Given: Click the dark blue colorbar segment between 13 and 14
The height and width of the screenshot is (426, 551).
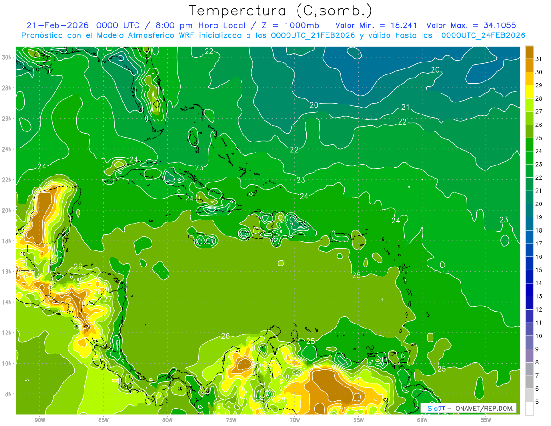Looking at the screenshot, I should [x=529, y=290].
